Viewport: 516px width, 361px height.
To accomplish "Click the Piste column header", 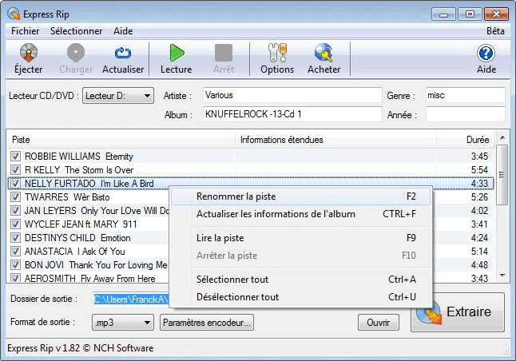I will (x=121, y=140).
